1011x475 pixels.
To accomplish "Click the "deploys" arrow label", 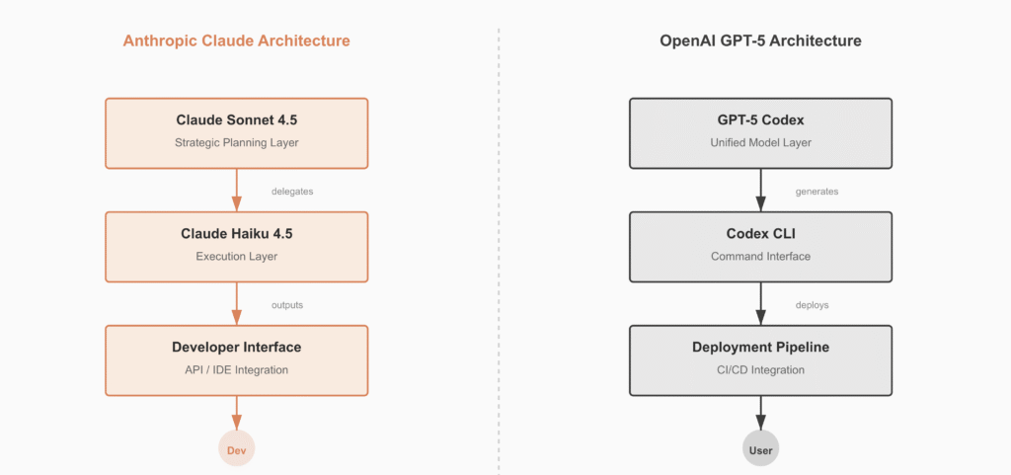I will (x=812, y=305).
